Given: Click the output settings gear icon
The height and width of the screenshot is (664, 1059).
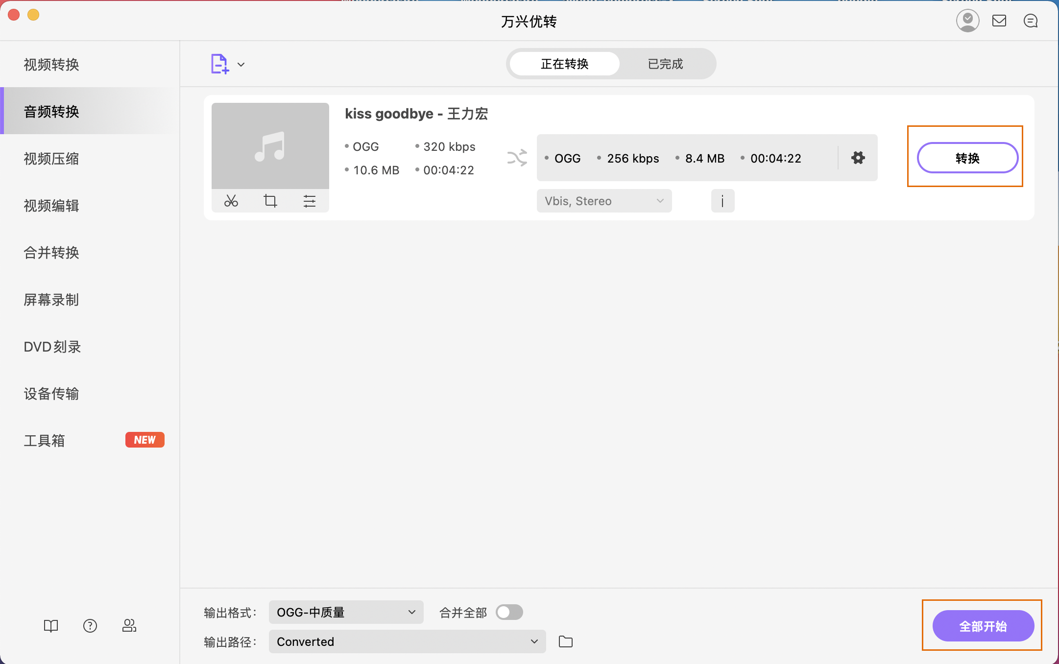Looking at the screenshot, I should point(858,158).
